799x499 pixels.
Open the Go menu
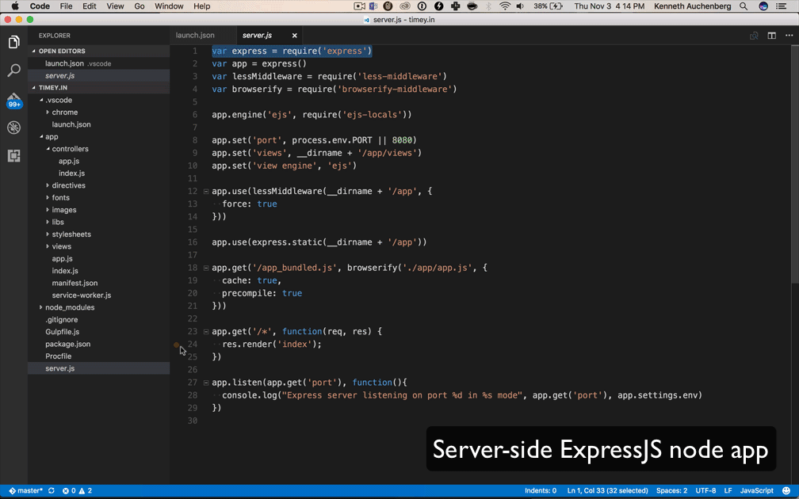tap(140, 6)
